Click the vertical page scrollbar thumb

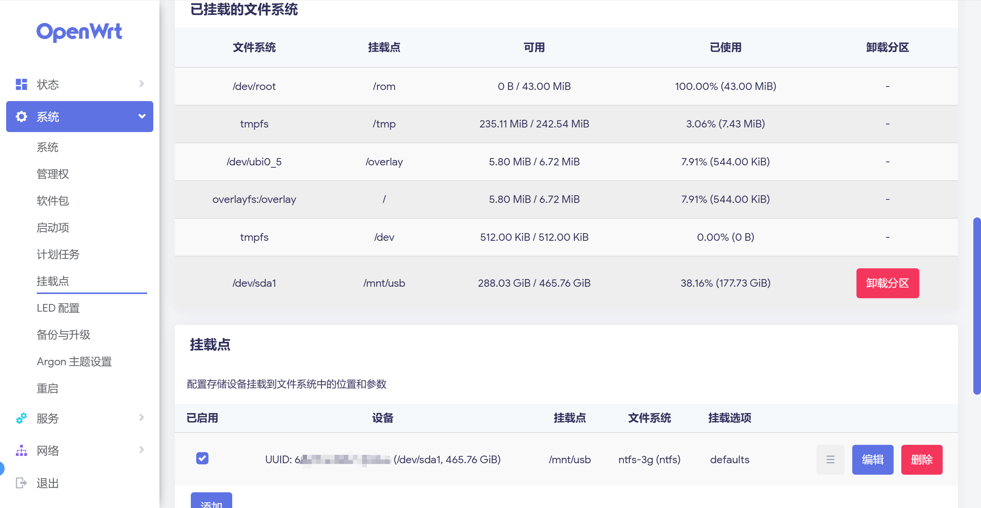[x=977, y=306]
